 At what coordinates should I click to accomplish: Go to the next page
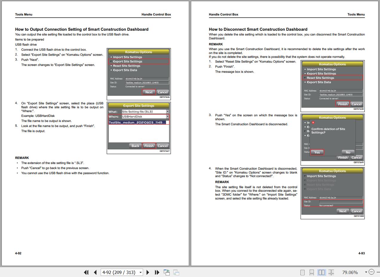148,272
